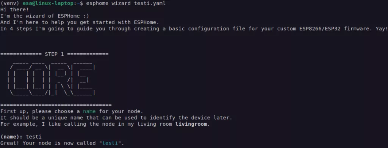Viewport: 388px width, 148px height.
Task: Click the typed 'testi' input value
Action: click(x=34, y=137)
